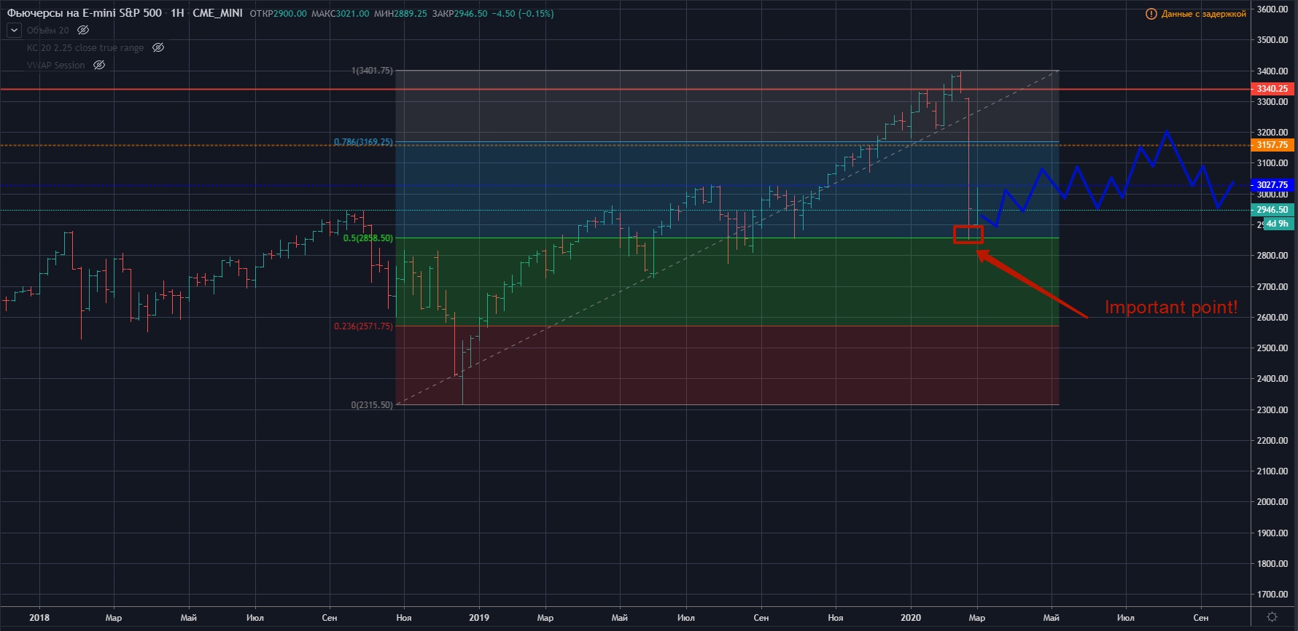The width and height of the screenshot is (1298, 631).
Task: Click the green 2946.50 last price tag
Action: pyautogui.click(x=1272, y=210)
